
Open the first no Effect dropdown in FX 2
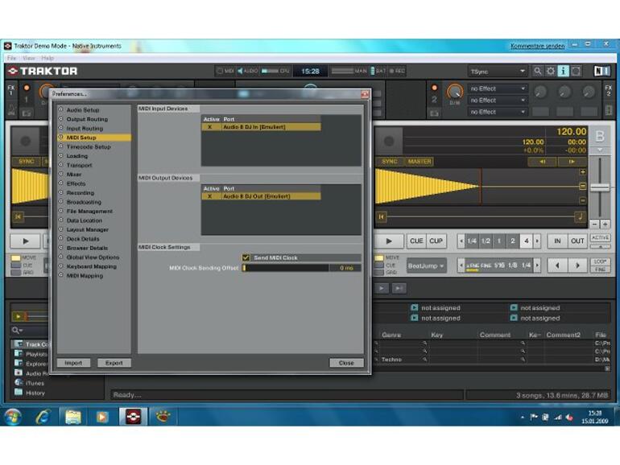pos(498,88)
